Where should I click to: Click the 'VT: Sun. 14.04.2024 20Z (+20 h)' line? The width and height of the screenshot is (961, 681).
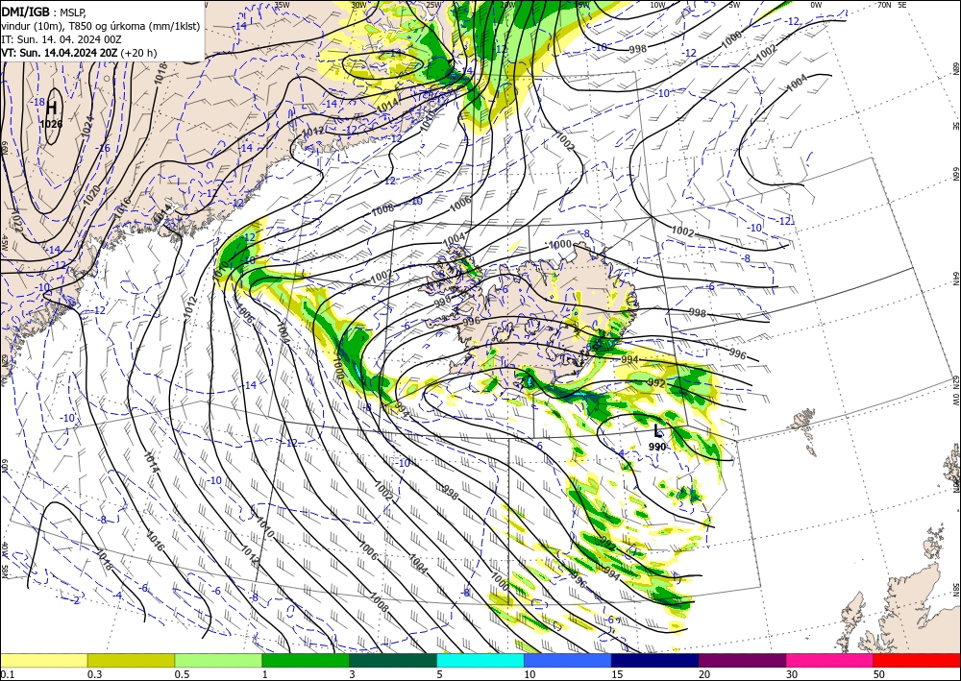pyautogui.click(x=79, y=53)
